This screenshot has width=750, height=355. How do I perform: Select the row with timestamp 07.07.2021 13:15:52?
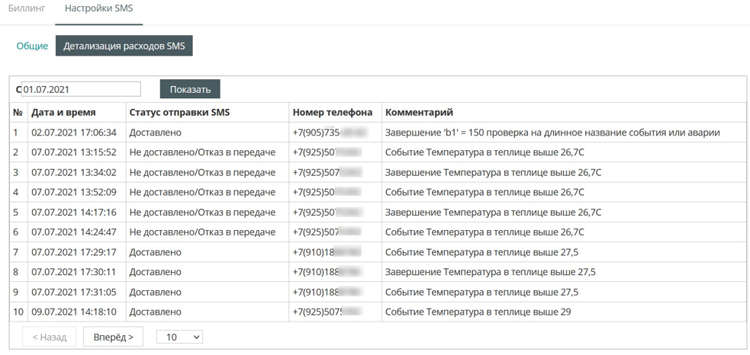[74, 152]
